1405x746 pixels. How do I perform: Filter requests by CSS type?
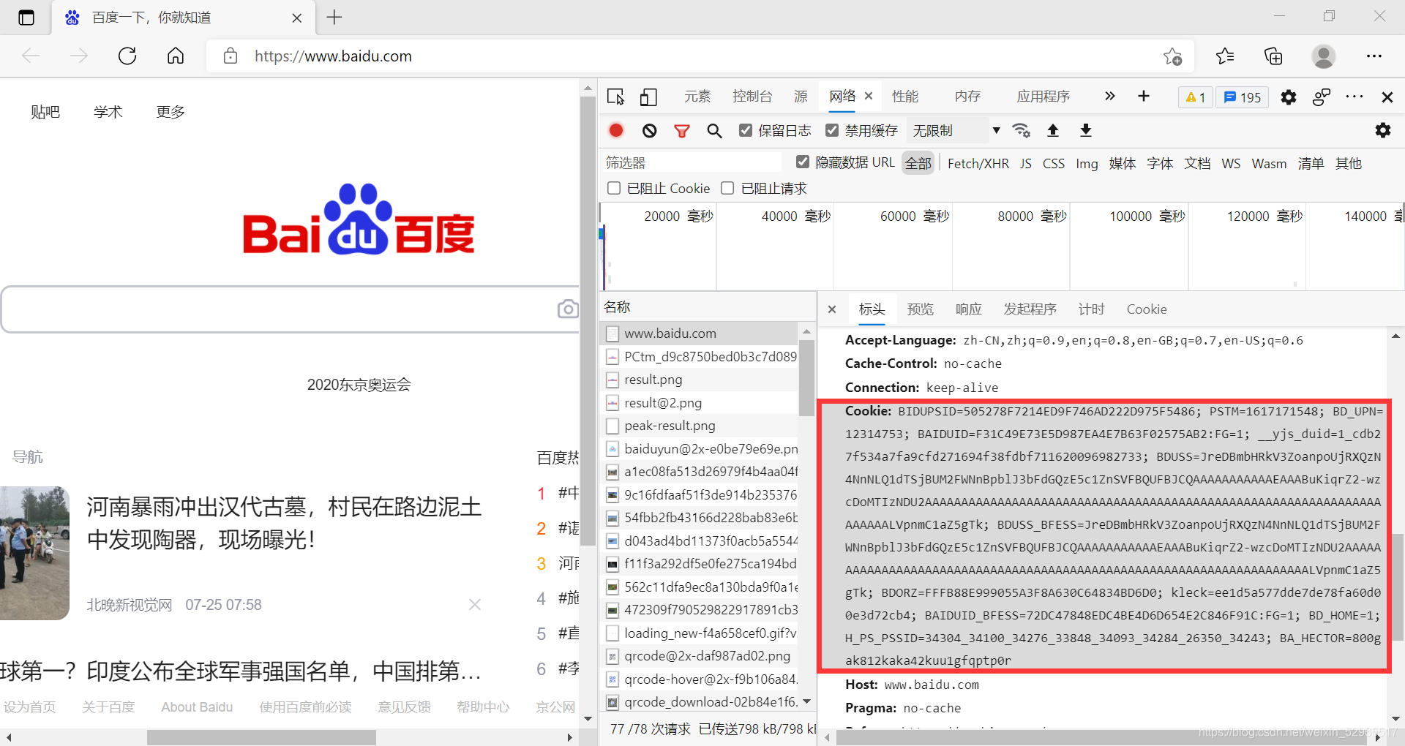(x=1054, y=163)
